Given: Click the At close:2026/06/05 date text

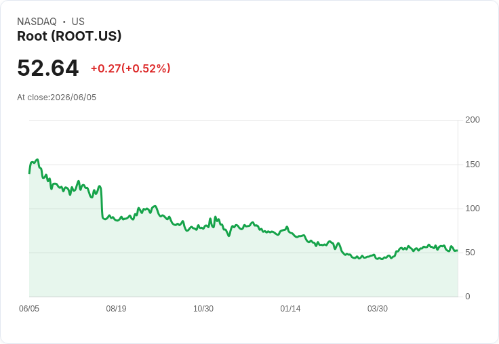Looking at the screenshot, I should pyautogui.click(x=57, y=98).
